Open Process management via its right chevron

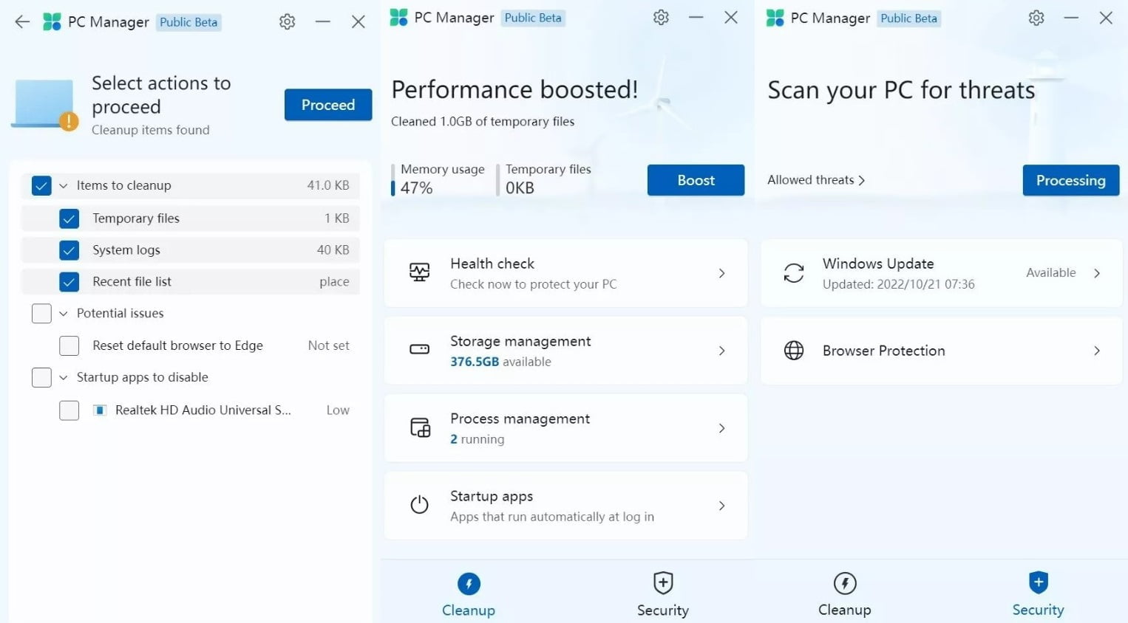(722, 428)
